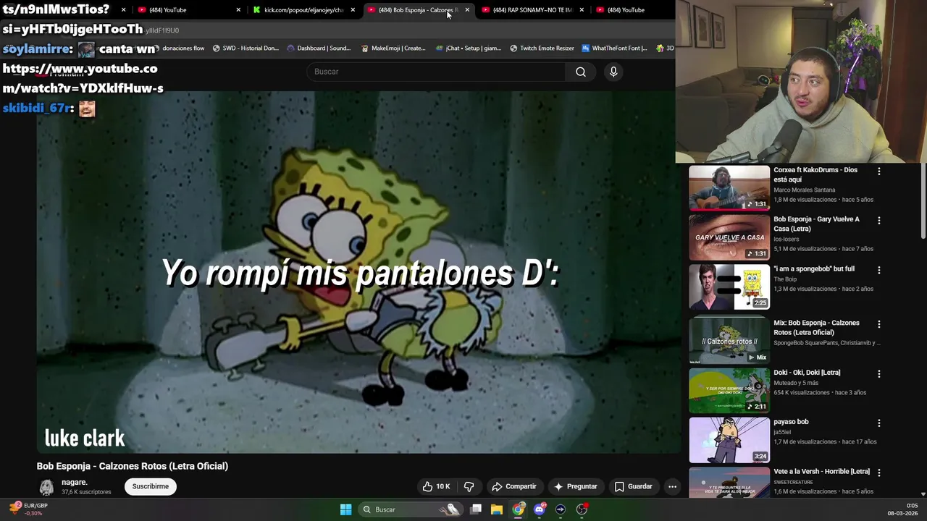Click "Marco Morales Santana" channel text
This screenshot has width=927, height=521.
pos(804,190)
